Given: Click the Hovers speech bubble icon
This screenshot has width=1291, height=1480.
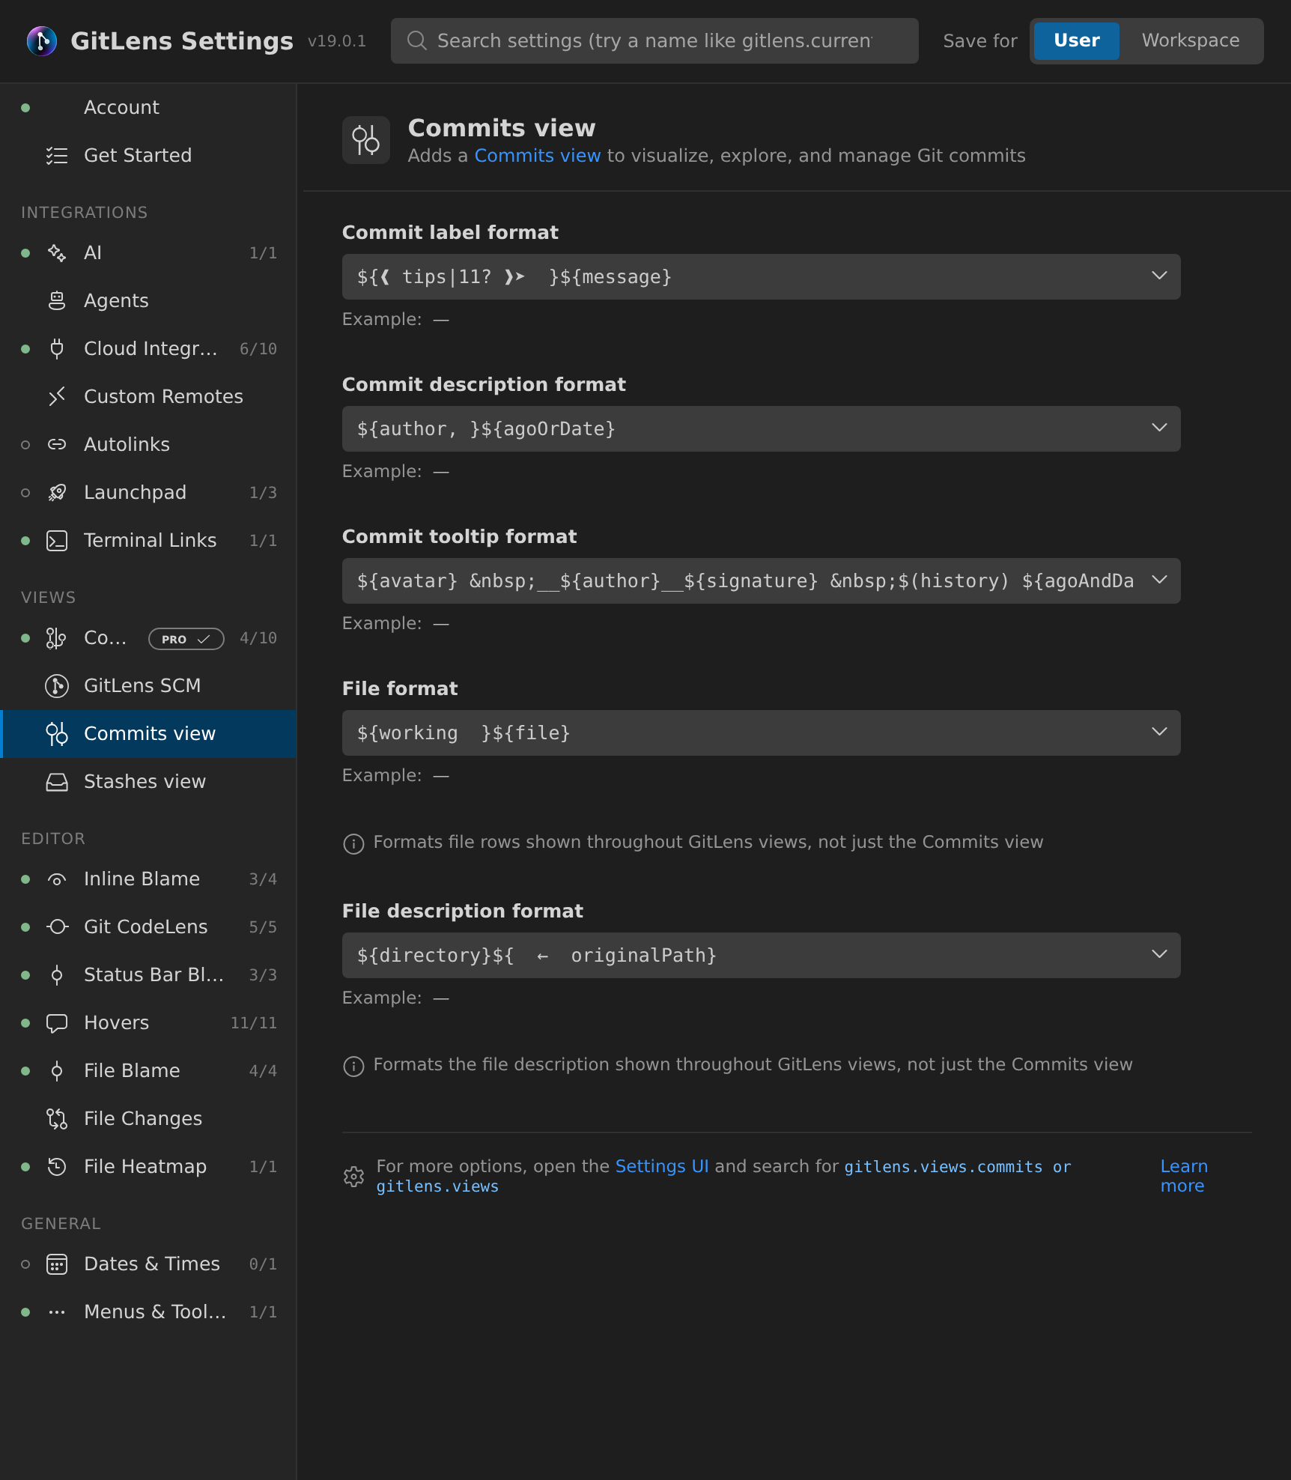Looking at the screenshot, I should click(57, 1022).
